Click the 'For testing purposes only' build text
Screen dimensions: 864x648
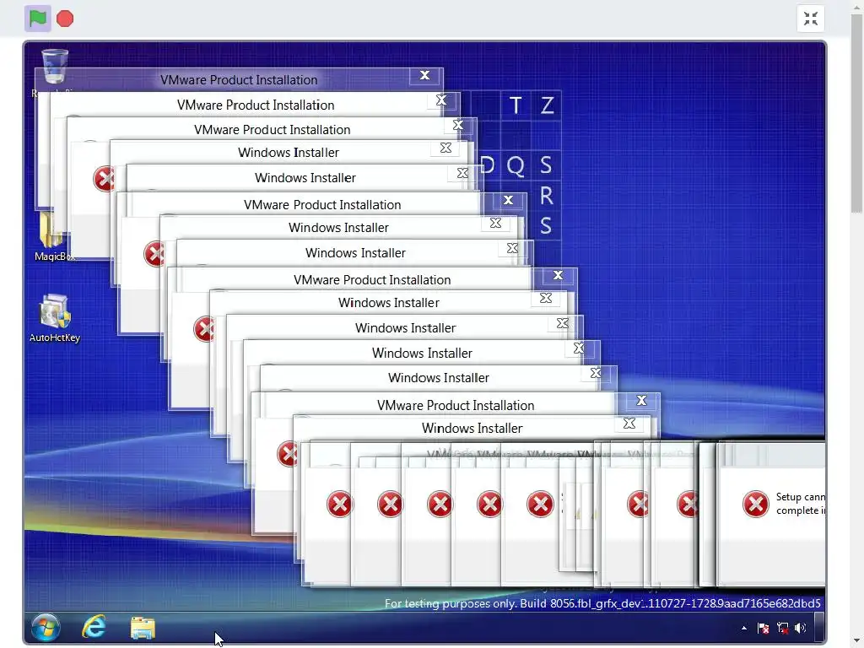(602, 603)
